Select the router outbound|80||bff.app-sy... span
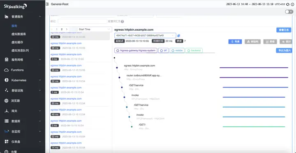The width and height of the screenshot is (296, 153). (144, 75)
